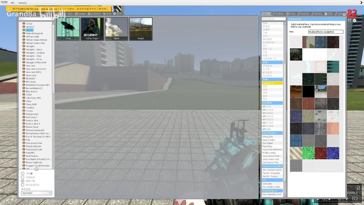
Task: Click the arrow at menu bar far right
Action: click(x=361, y=3)
